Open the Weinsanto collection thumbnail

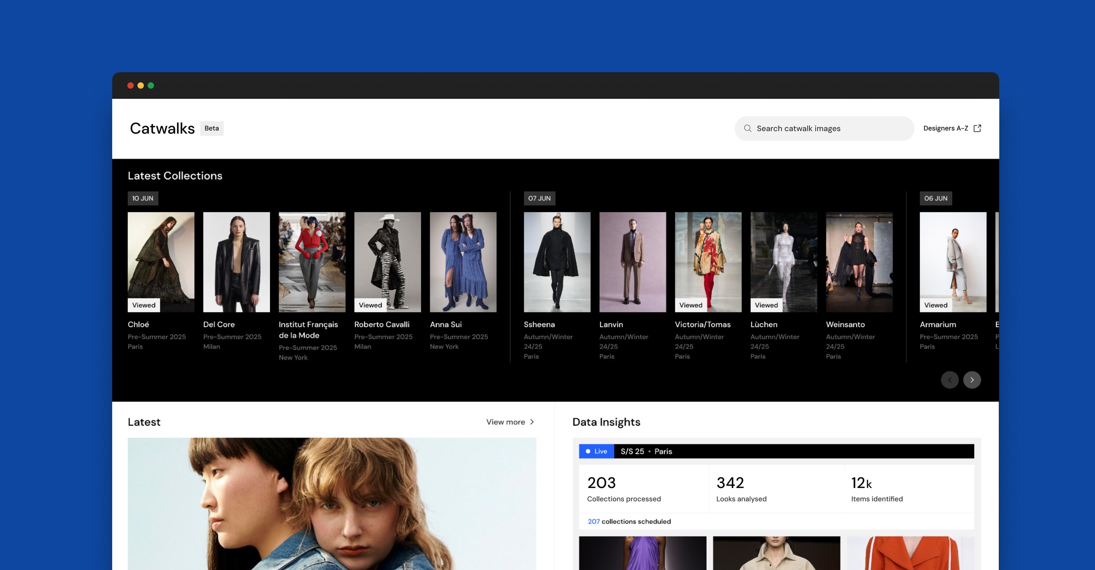tap(860, 262)
